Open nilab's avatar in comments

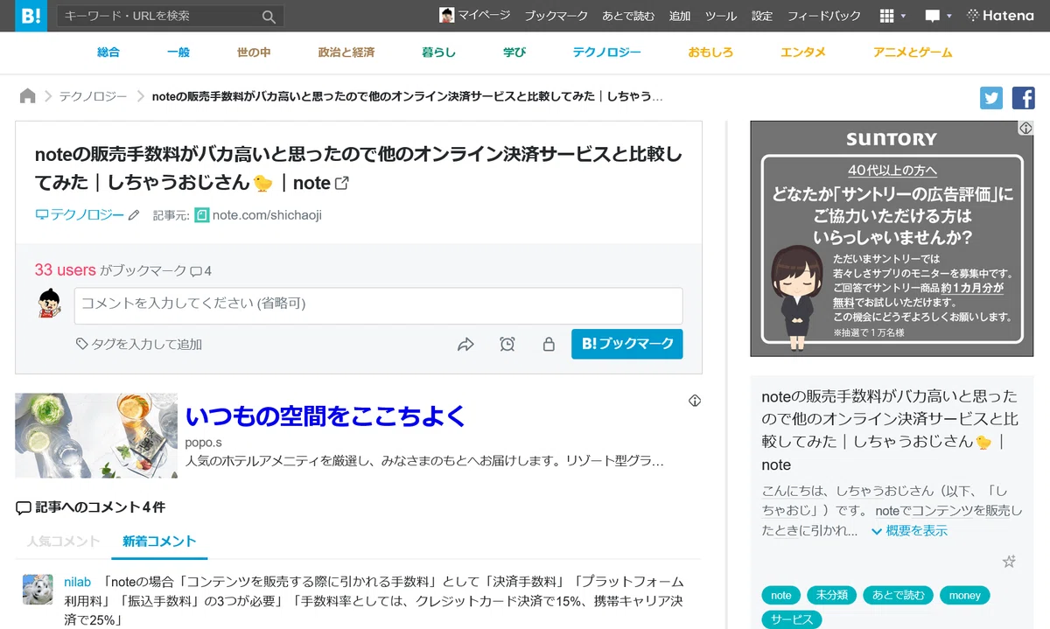click(38, 590)
